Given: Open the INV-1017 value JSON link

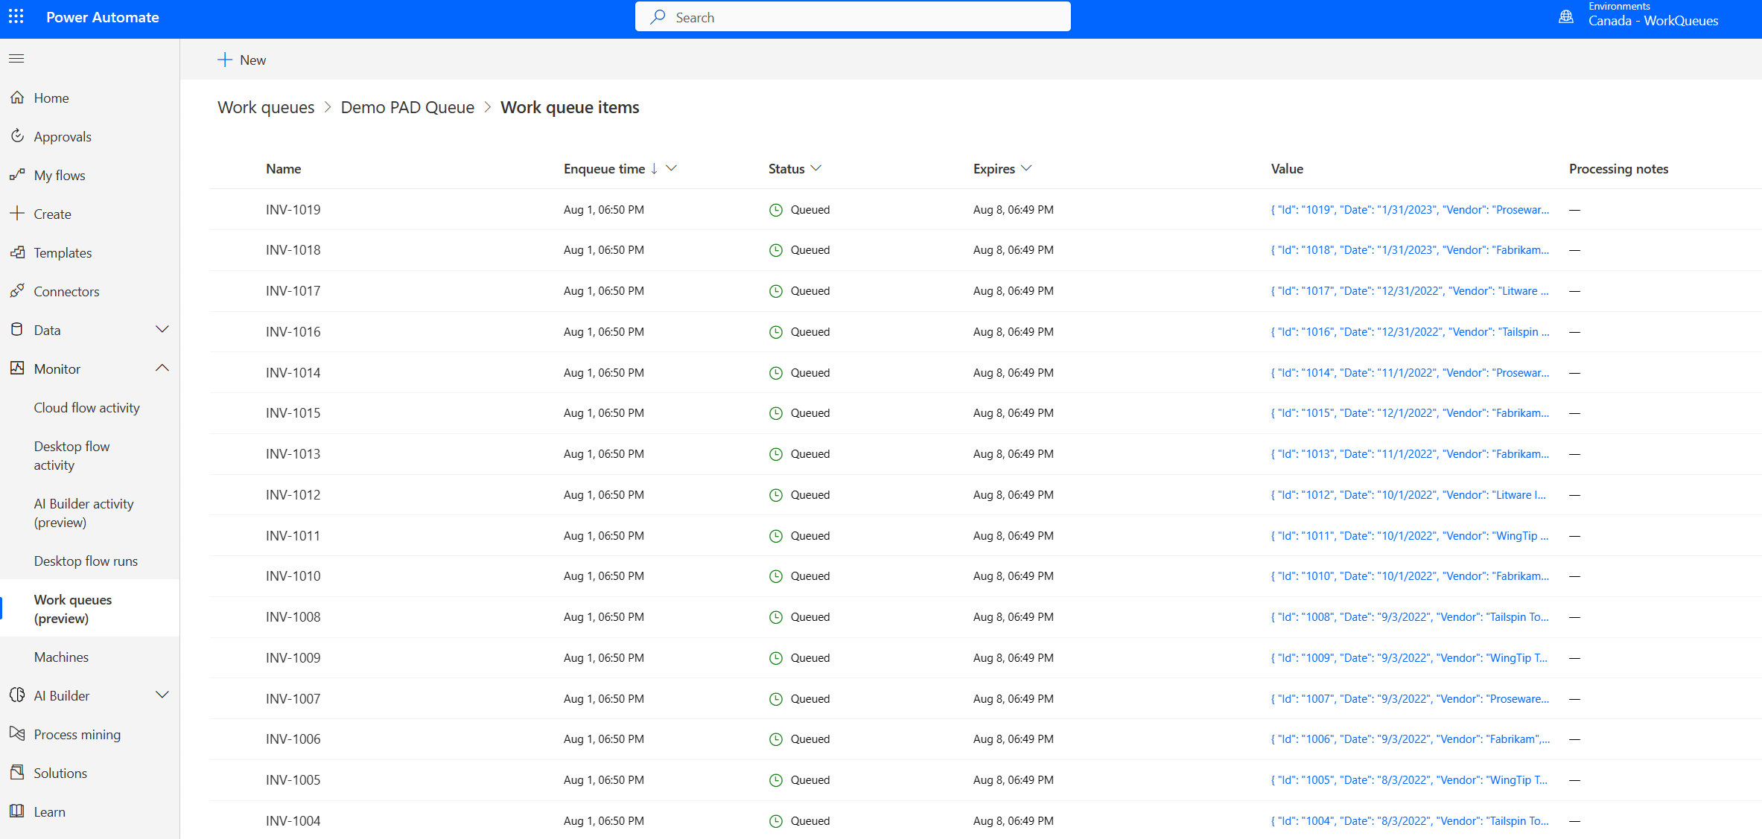Looking at the screenshot, I should (1409, 291).
